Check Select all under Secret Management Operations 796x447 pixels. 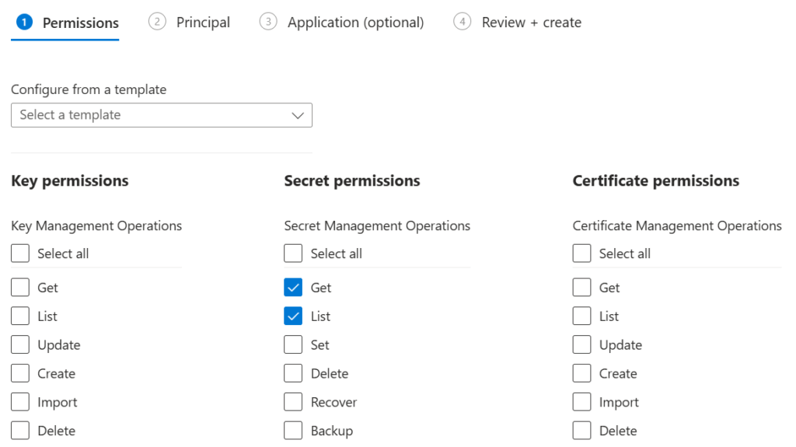coord(293,253)
